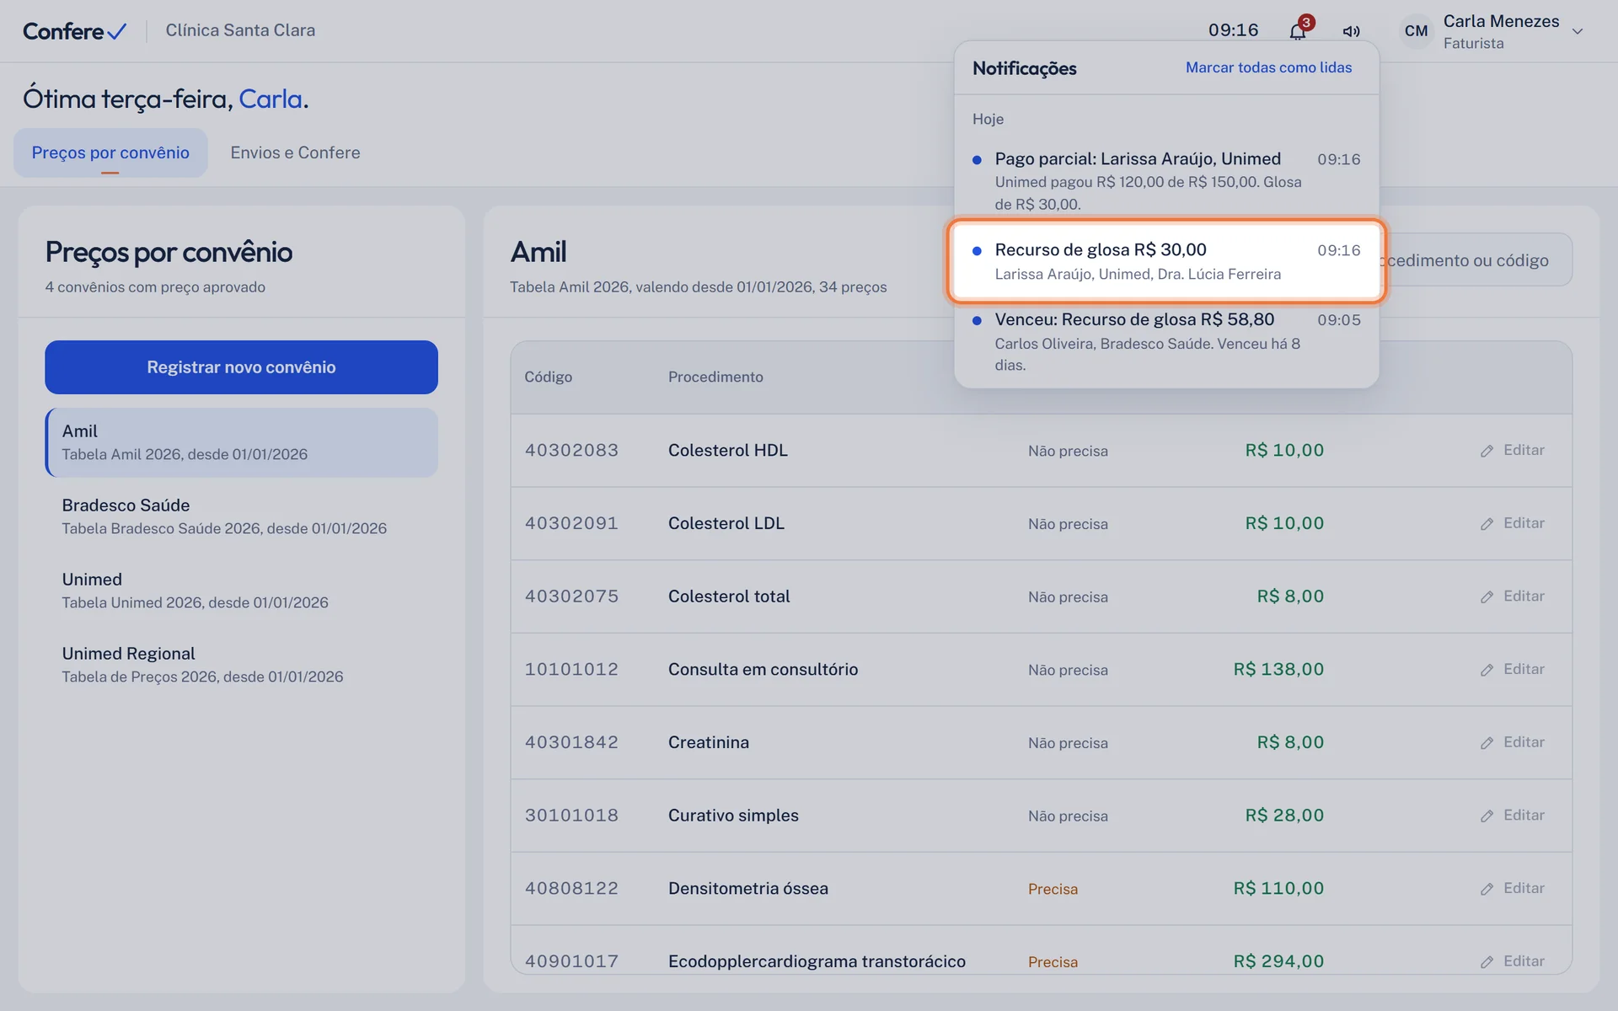Click Clínica Santa Clara name in header
This screenshot has height=1011, width=1618.
[x=240, y=30]
